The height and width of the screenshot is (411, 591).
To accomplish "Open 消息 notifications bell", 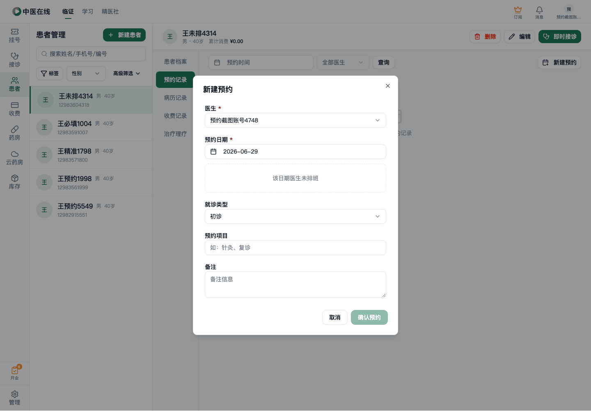I will click(539, 12).
